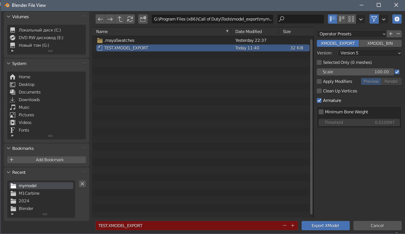Click the search magnifier field
Image resolution: width=405 pixels, height=234 pixels.
(301, 19)
